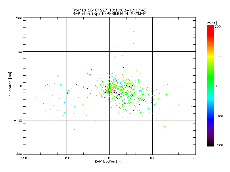Click the velocity colorbar gradient

(210, 86)
